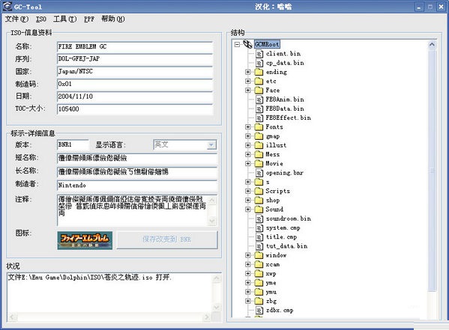Click the 名称 field FIRE EMBLEM GC
This screenshot has width=449, height=330.
click(x=135, y=46)
